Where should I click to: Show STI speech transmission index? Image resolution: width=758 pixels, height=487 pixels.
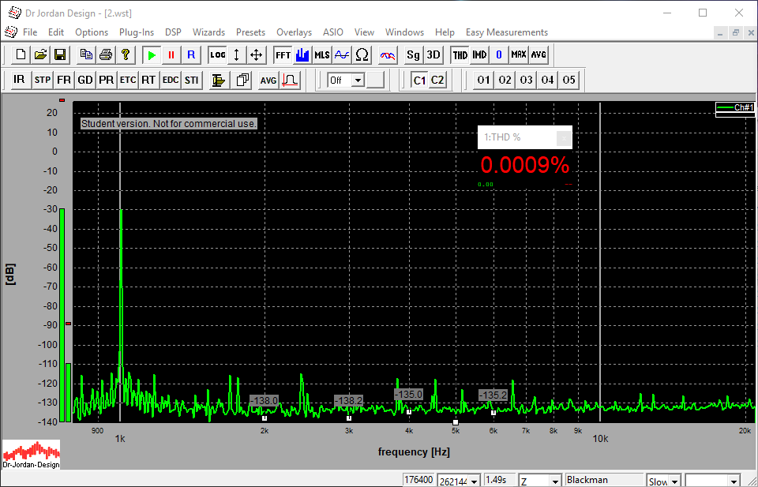(191, 80)
